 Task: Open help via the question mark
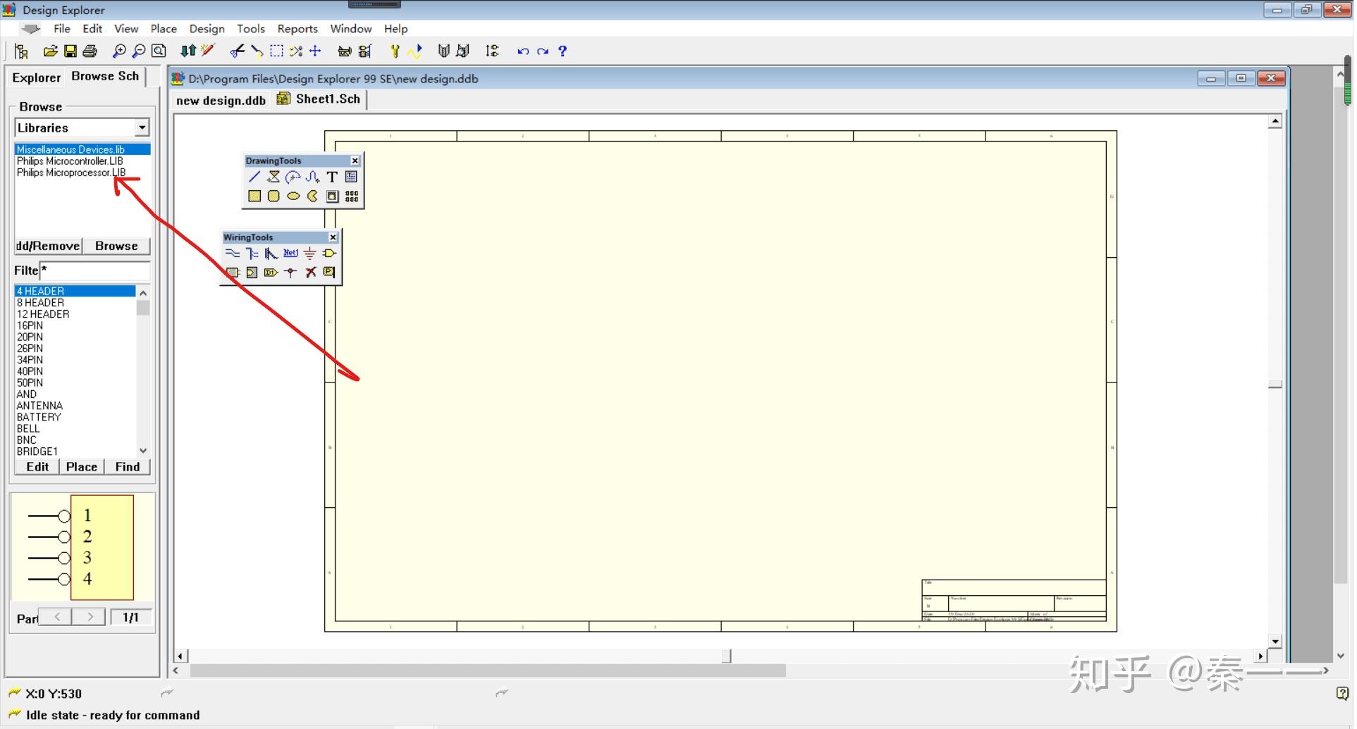tap(563, 51)
